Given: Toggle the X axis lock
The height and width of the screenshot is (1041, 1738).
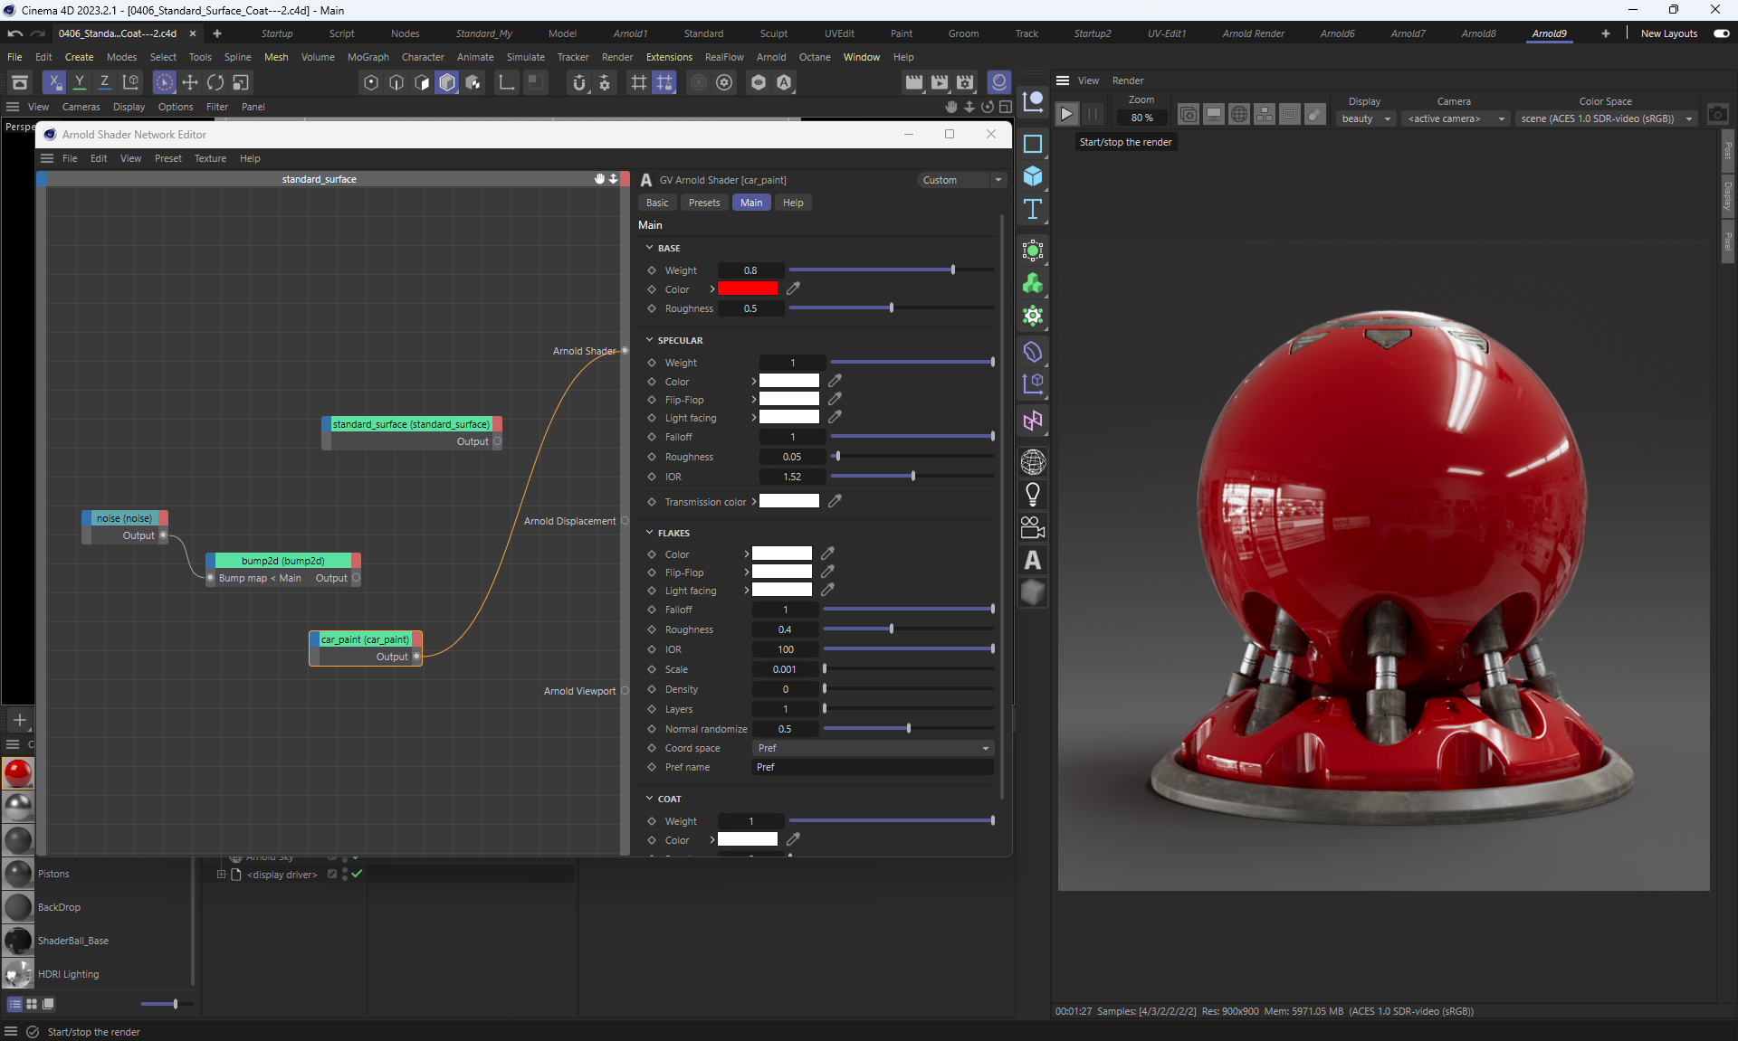Looking at the screenshot, I should coord(54,82).
